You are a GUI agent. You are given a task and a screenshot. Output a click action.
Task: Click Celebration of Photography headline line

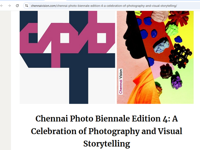(107, 131)
